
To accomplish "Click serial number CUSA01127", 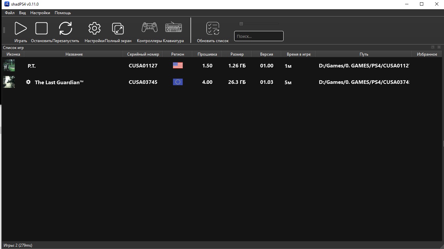I will [x=143, y=65].
